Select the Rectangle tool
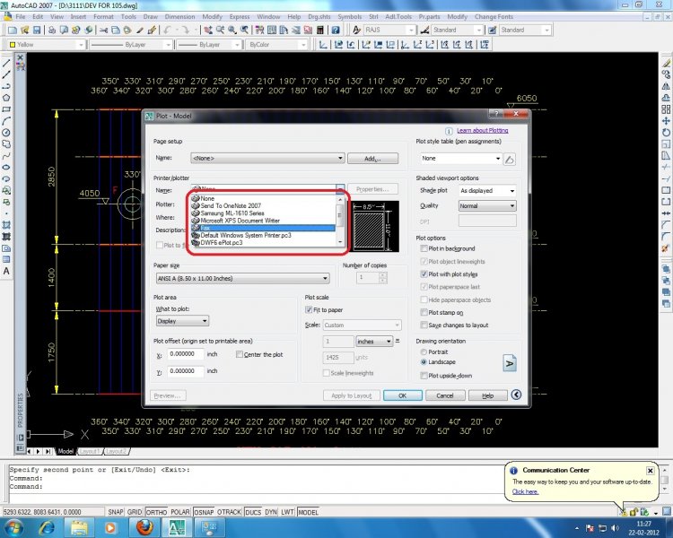This screenshot has width=673, height=538. (x=6, y=109)
